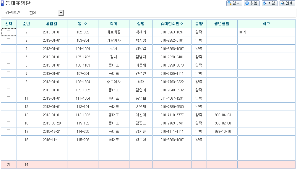This screenshot has height=170, width=297.
Task: Toggle the checkbox for 허재 row
Action: (9, 82)
